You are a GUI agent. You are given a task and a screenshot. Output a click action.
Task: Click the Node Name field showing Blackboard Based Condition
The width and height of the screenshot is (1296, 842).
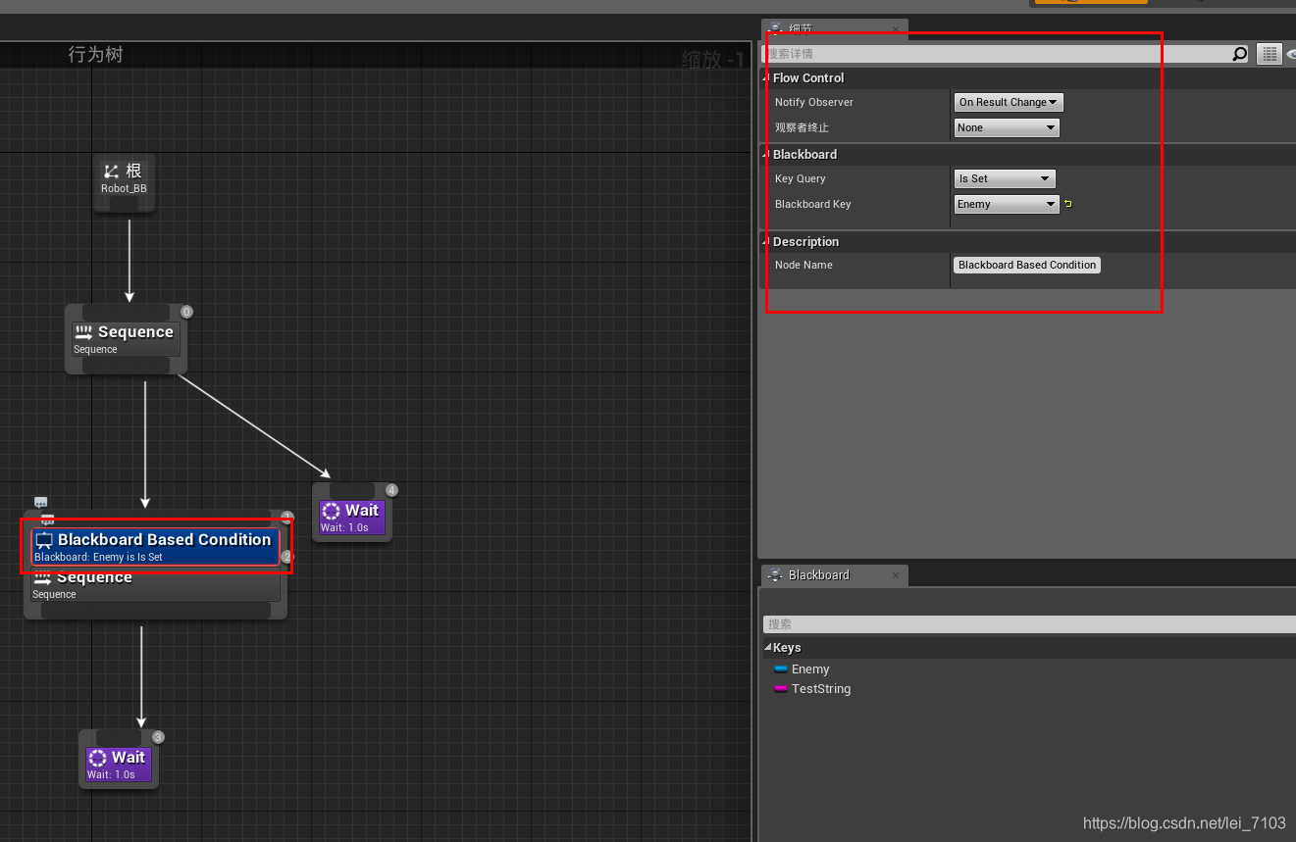click(1026, 265)
